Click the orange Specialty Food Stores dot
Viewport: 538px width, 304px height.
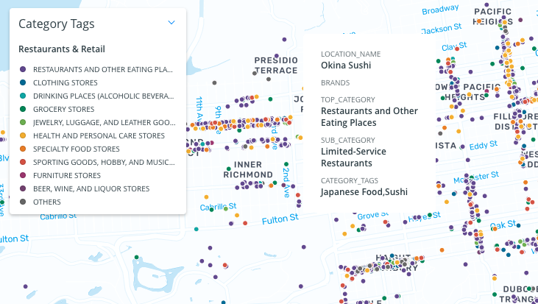(24, 149)
